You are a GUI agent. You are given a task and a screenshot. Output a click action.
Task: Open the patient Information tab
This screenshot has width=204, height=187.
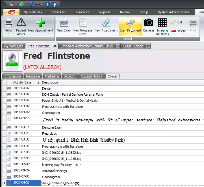(13, 76)
